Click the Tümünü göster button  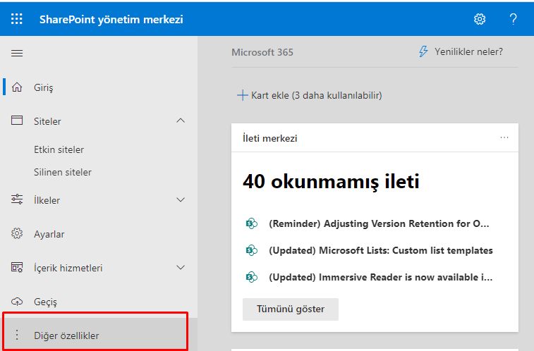coord(290,309)
